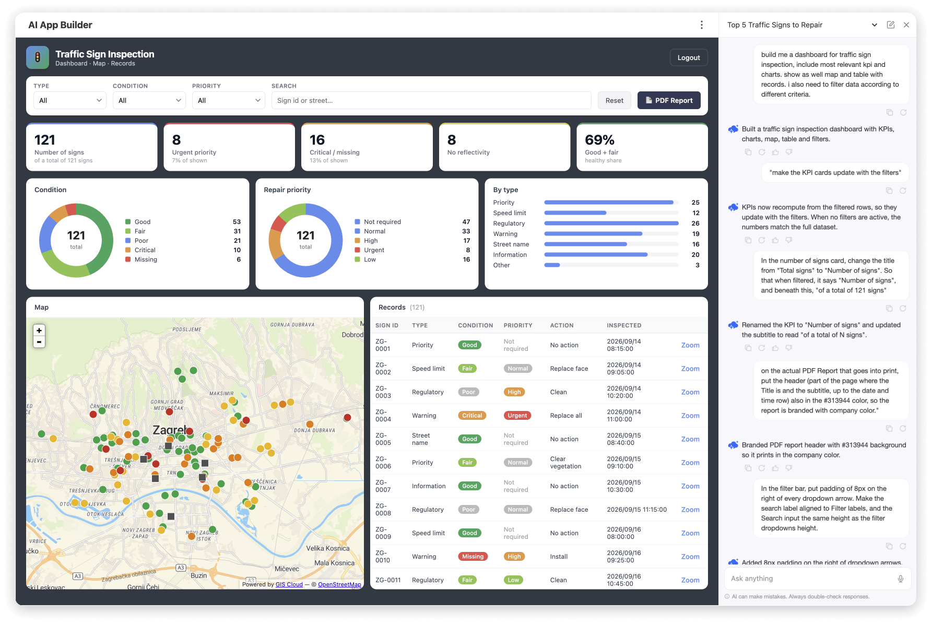Copy the 'build me a dashboard' message
This screenshot has height=624, width=932.
(890, 112)
